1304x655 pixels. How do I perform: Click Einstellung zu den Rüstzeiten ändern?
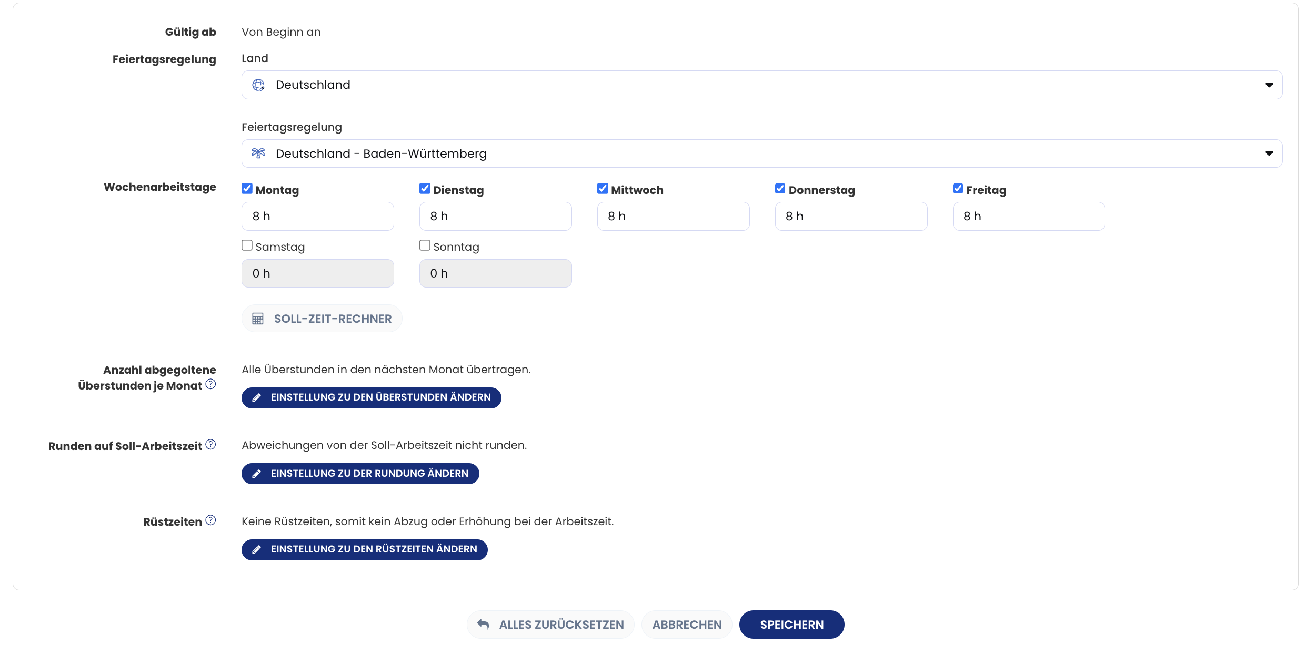[364, 549]
